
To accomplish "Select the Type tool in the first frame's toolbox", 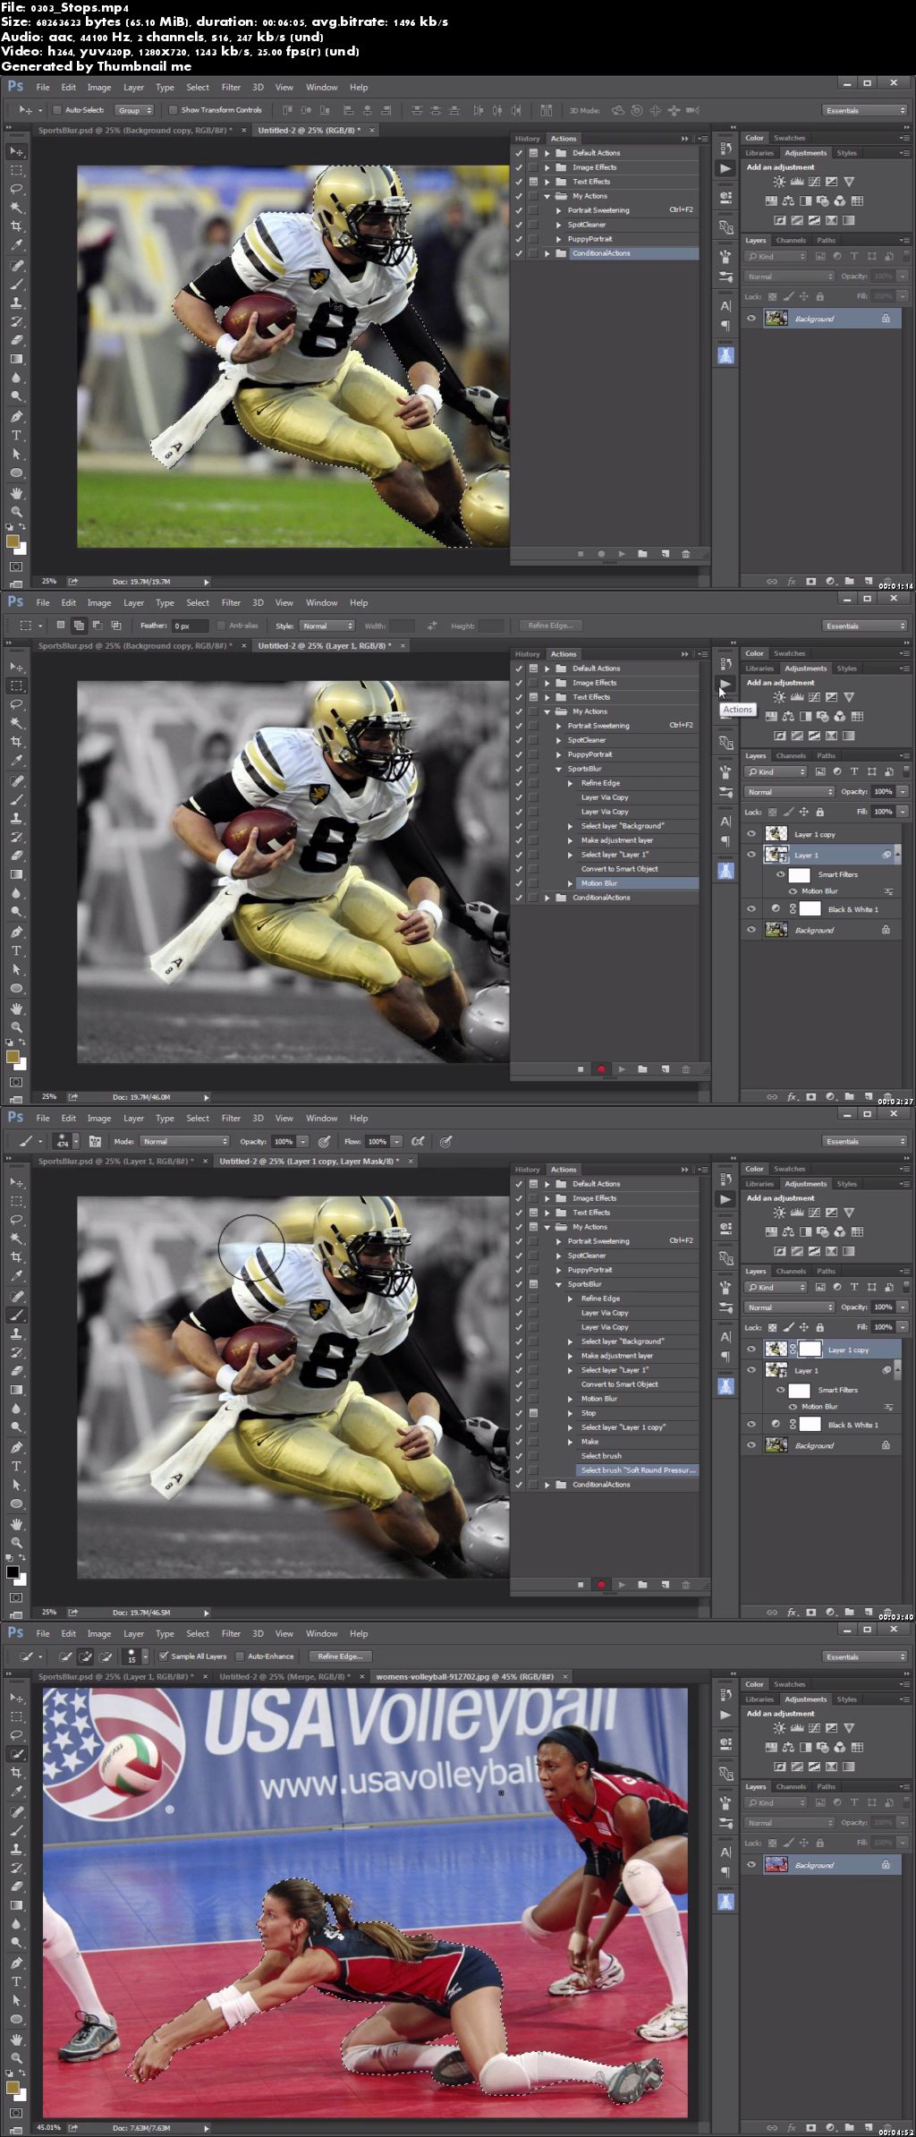I will coord(16,436).
